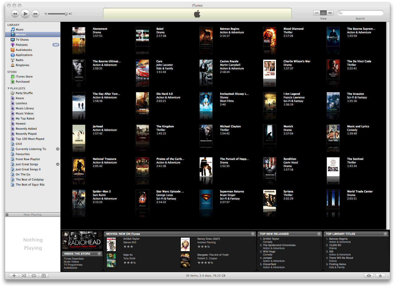This screenshot has width=395, height=287.
Task: Click the high volume speaker icon
Action: tap(70, 14)
